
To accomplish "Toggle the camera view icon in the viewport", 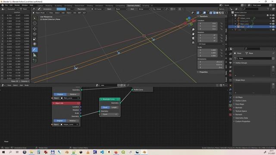I will click(193, 38).
